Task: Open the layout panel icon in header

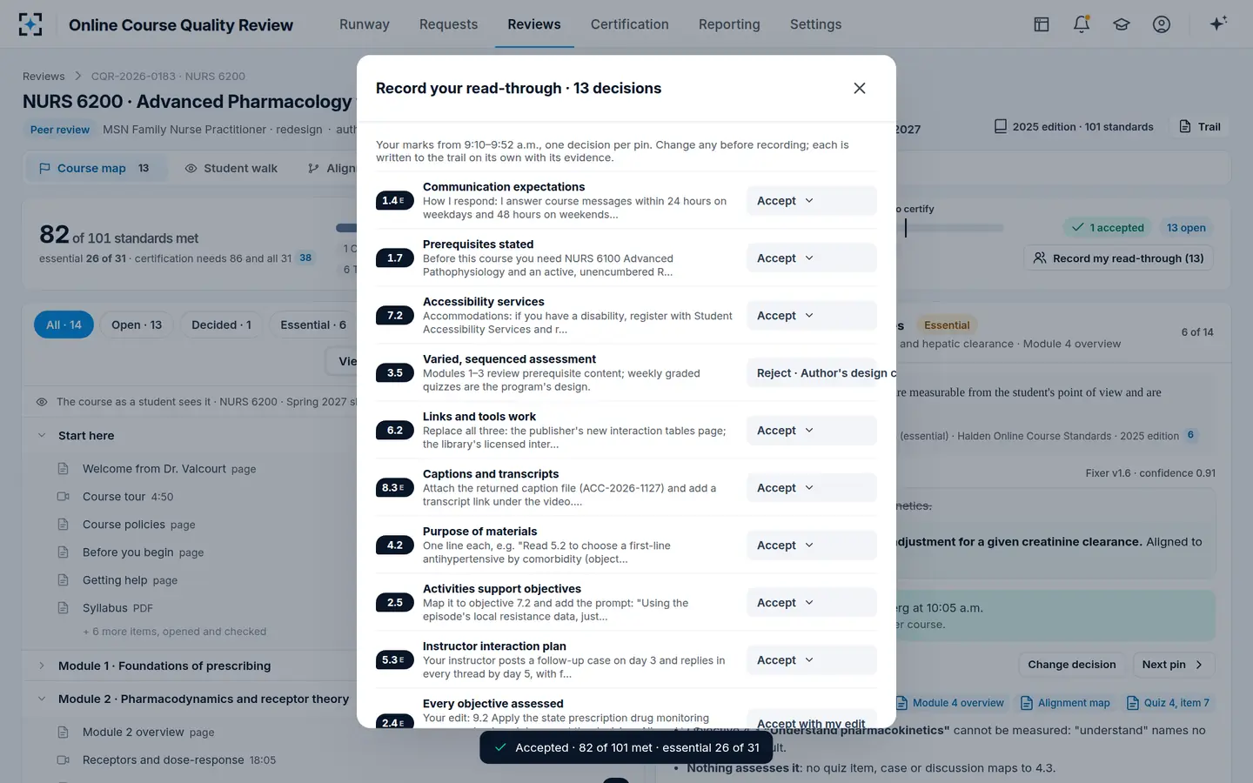Action: tap(1042, 24)
